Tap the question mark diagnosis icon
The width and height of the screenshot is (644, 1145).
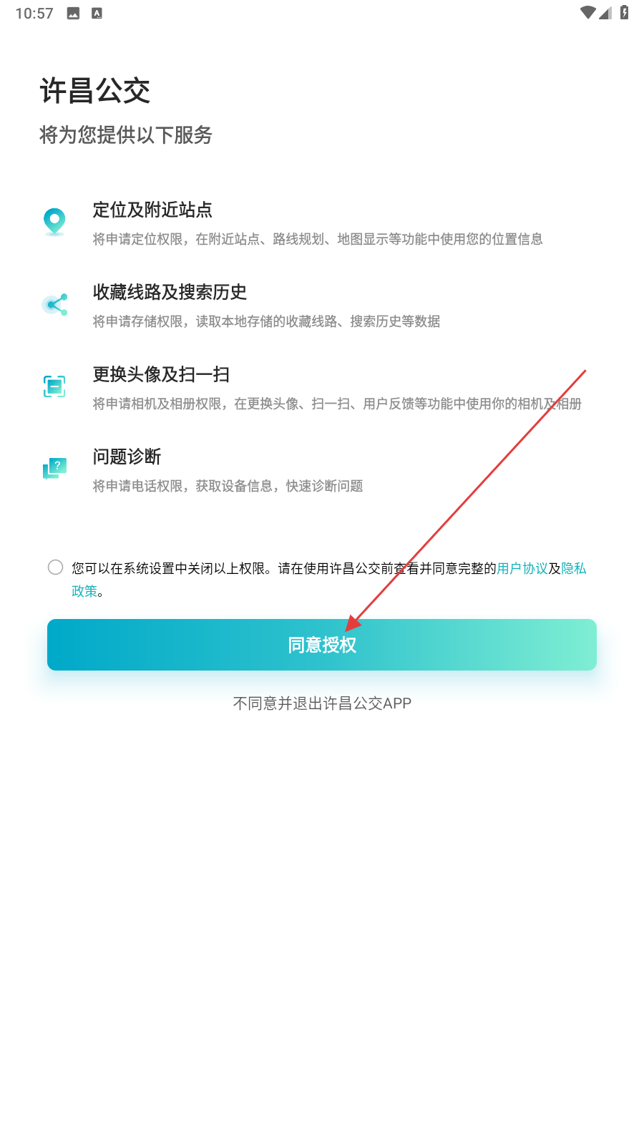click(54, 469)
